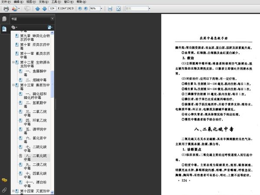The height and width of the screenshot is (195, 260).
Task: Click bookmark icon beside 一、鱼藤酮中毒
Action: click(20, 71)
